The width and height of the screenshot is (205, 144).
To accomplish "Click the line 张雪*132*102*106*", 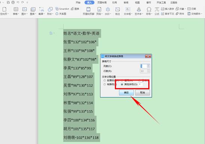I will pyautogui.click(x=80, y=42).
